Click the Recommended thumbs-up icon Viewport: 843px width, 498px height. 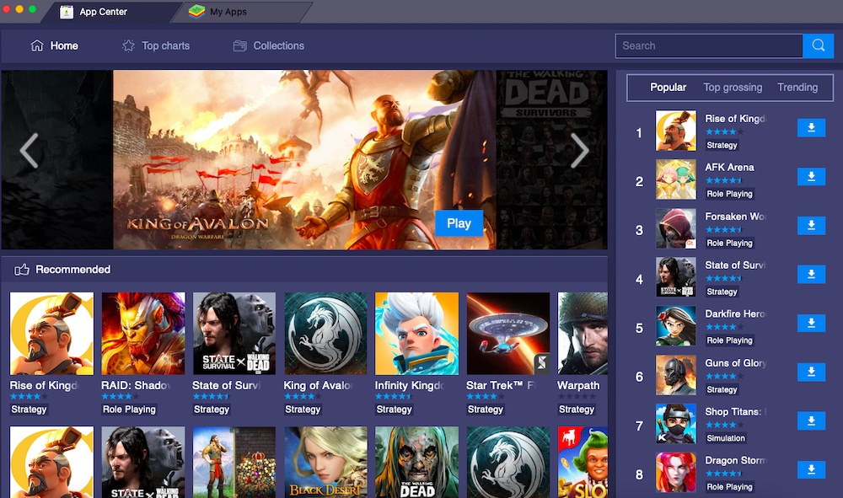(22, 269)
